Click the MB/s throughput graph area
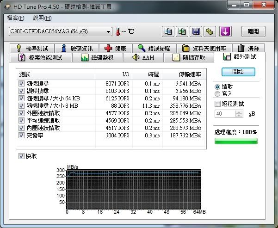The image size is (278, 228). (x=134, y=190)
